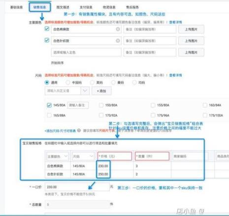Check the 160/84A size checkbox
This screenshot has height=216, width=229.
tap(205, 105)
